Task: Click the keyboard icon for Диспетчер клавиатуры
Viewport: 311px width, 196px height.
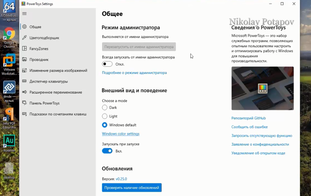Action: point(24,81)
